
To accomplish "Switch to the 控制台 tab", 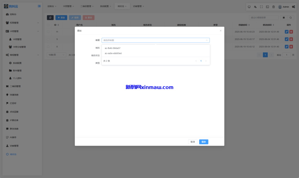I will [50, 6].
